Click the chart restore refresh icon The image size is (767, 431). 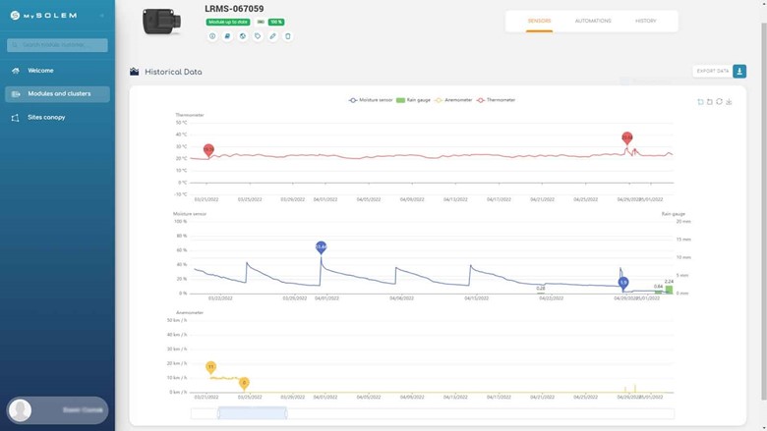tap(719, 101)
